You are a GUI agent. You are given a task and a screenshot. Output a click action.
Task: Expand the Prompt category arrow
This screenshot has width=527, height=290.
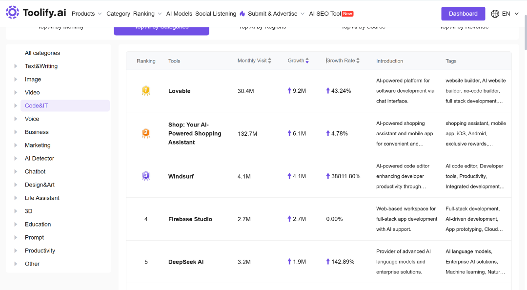click(x=16, y=237)
